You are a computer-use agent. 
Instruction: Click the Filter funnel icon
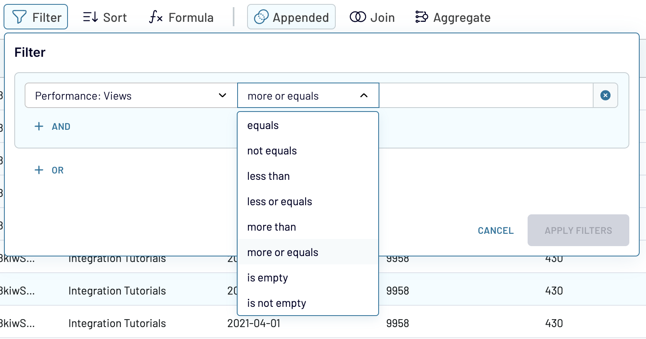point(19,17)
